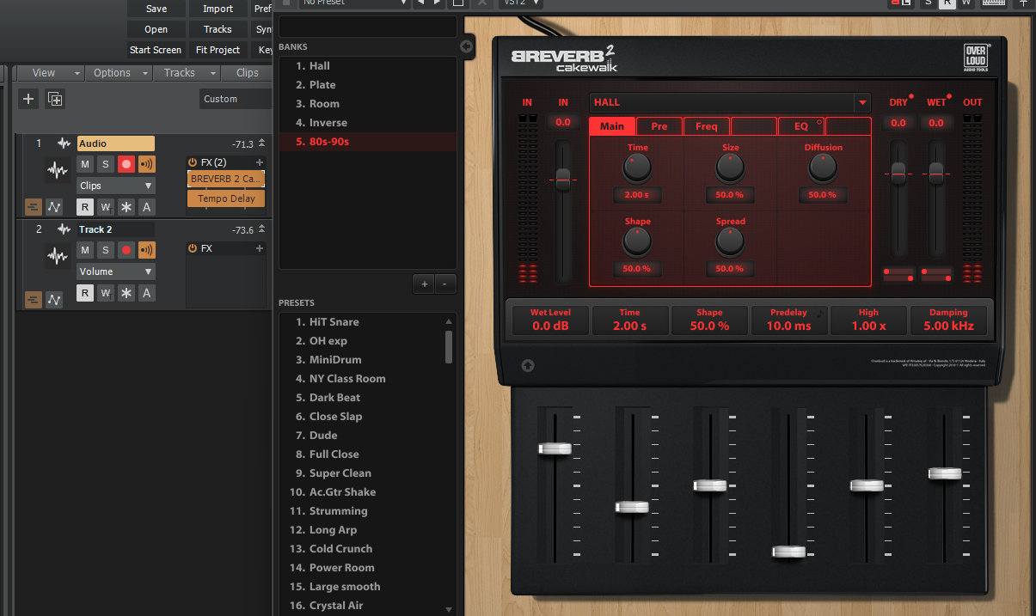
Task: Open the Options menu in track pane
Action: [x=120, y=73]
